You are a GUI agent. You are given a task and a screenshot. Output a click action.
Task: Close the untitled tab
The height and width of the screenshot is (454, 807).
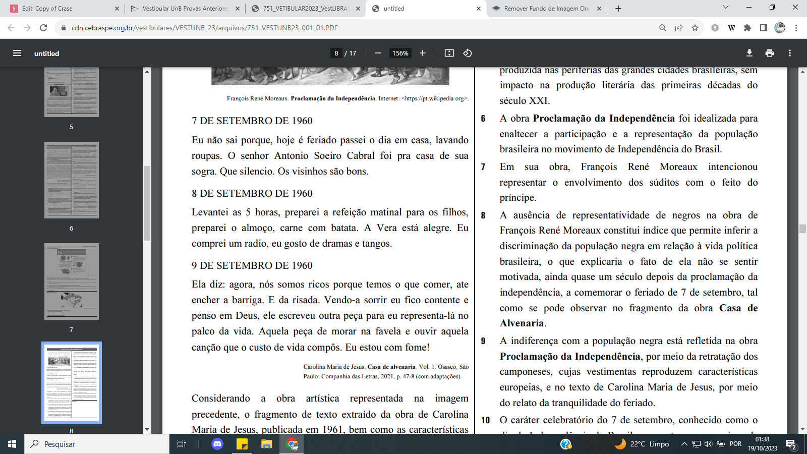[479, 9]
